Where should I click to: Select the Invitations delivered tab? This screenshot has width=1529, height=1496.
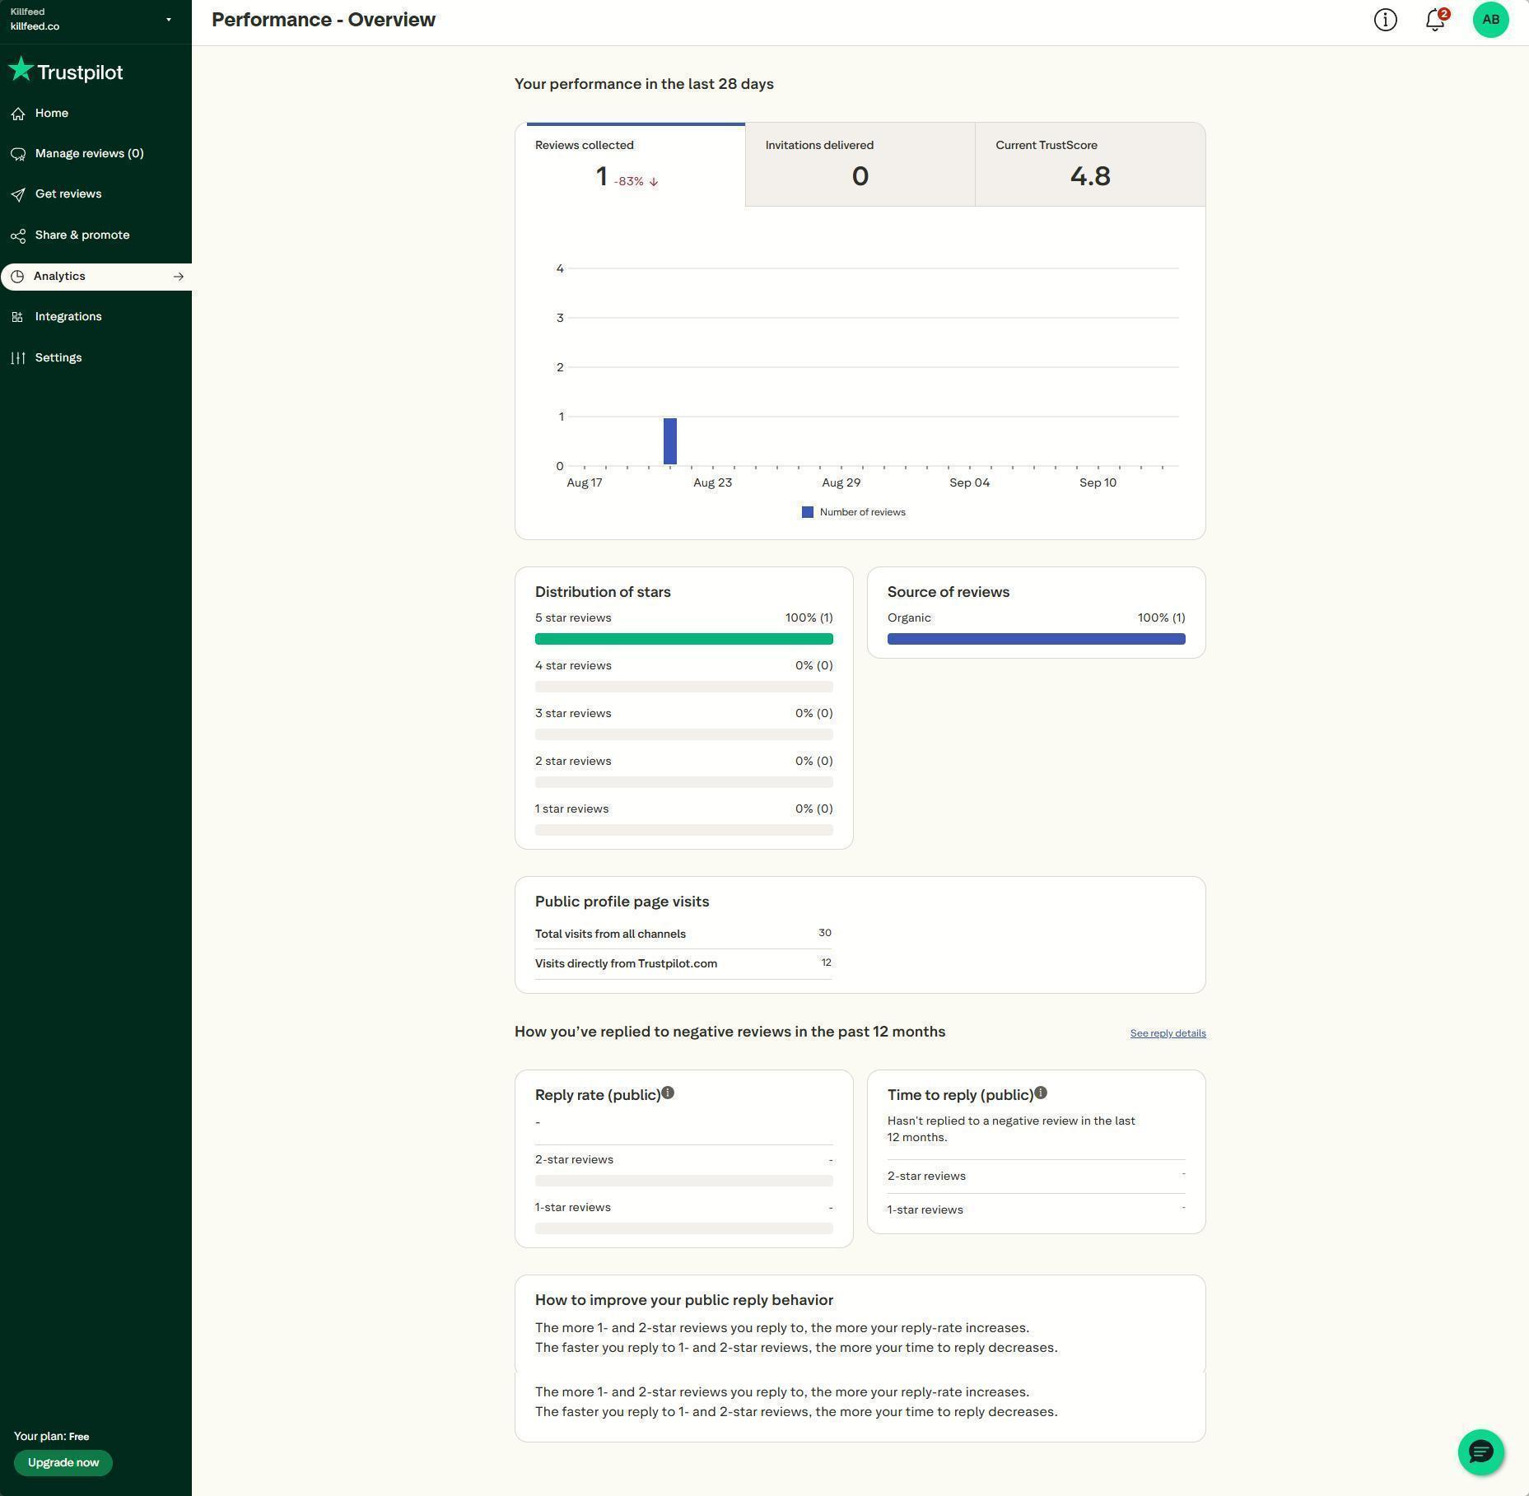[860, 165]
